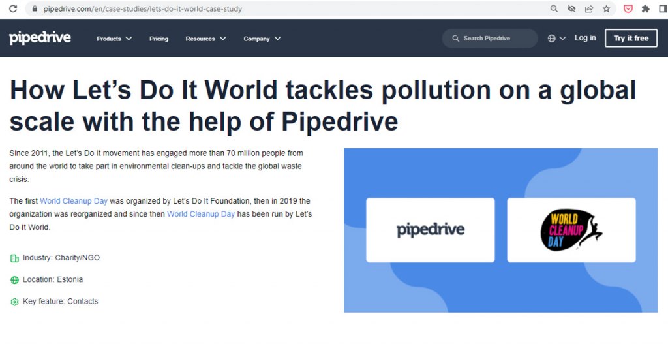
Task: Open the red Pocket extension icon
Action: tap(628, 9)
